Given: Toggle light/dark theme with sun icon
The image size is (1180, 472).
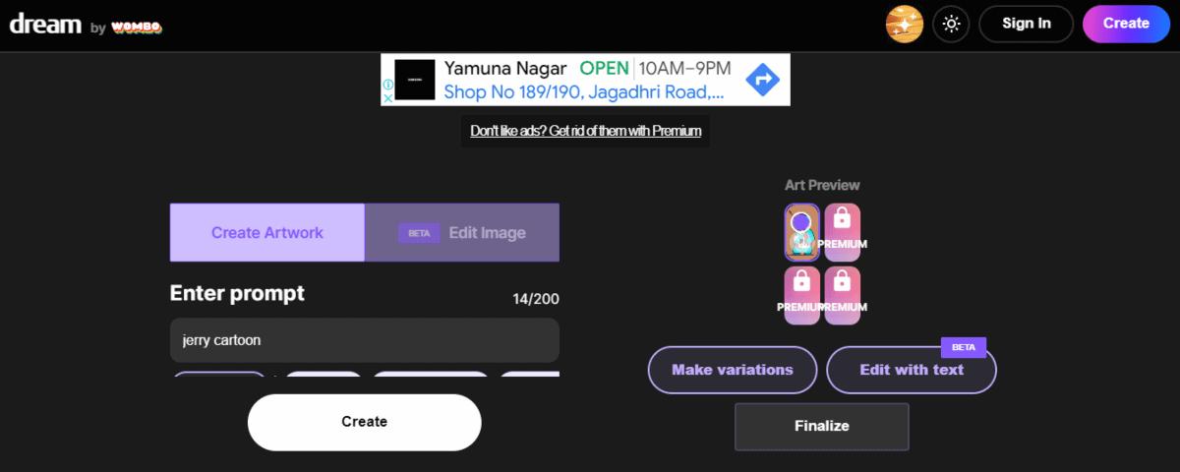Looking at the screenshot, I should tap(951, 24).
